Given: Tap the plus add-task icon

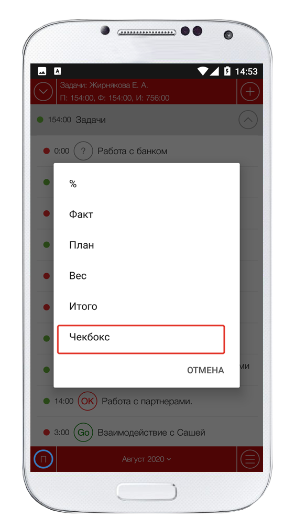Looking at the screenshot, I should (x=250, y=92).
